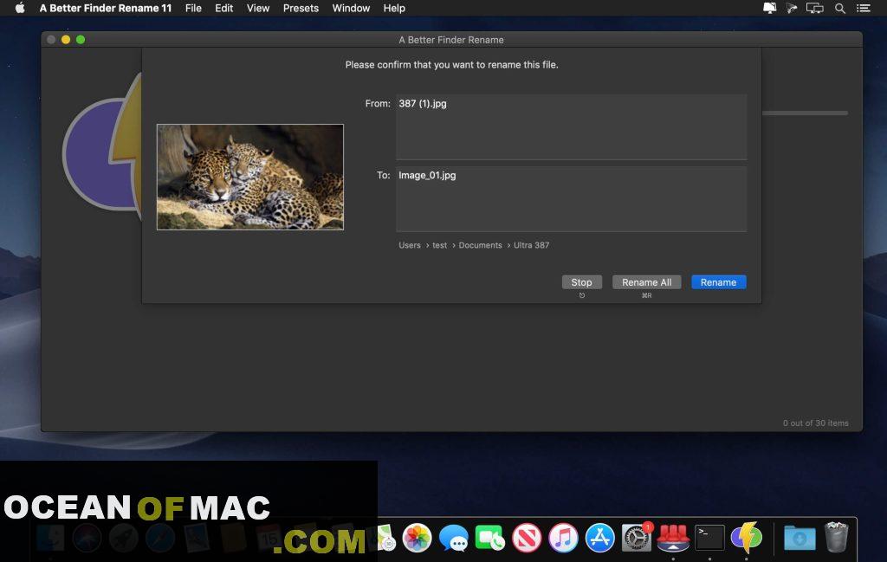Open the Help menu
This screenshot has height=562, width=887.
[394, 8]
